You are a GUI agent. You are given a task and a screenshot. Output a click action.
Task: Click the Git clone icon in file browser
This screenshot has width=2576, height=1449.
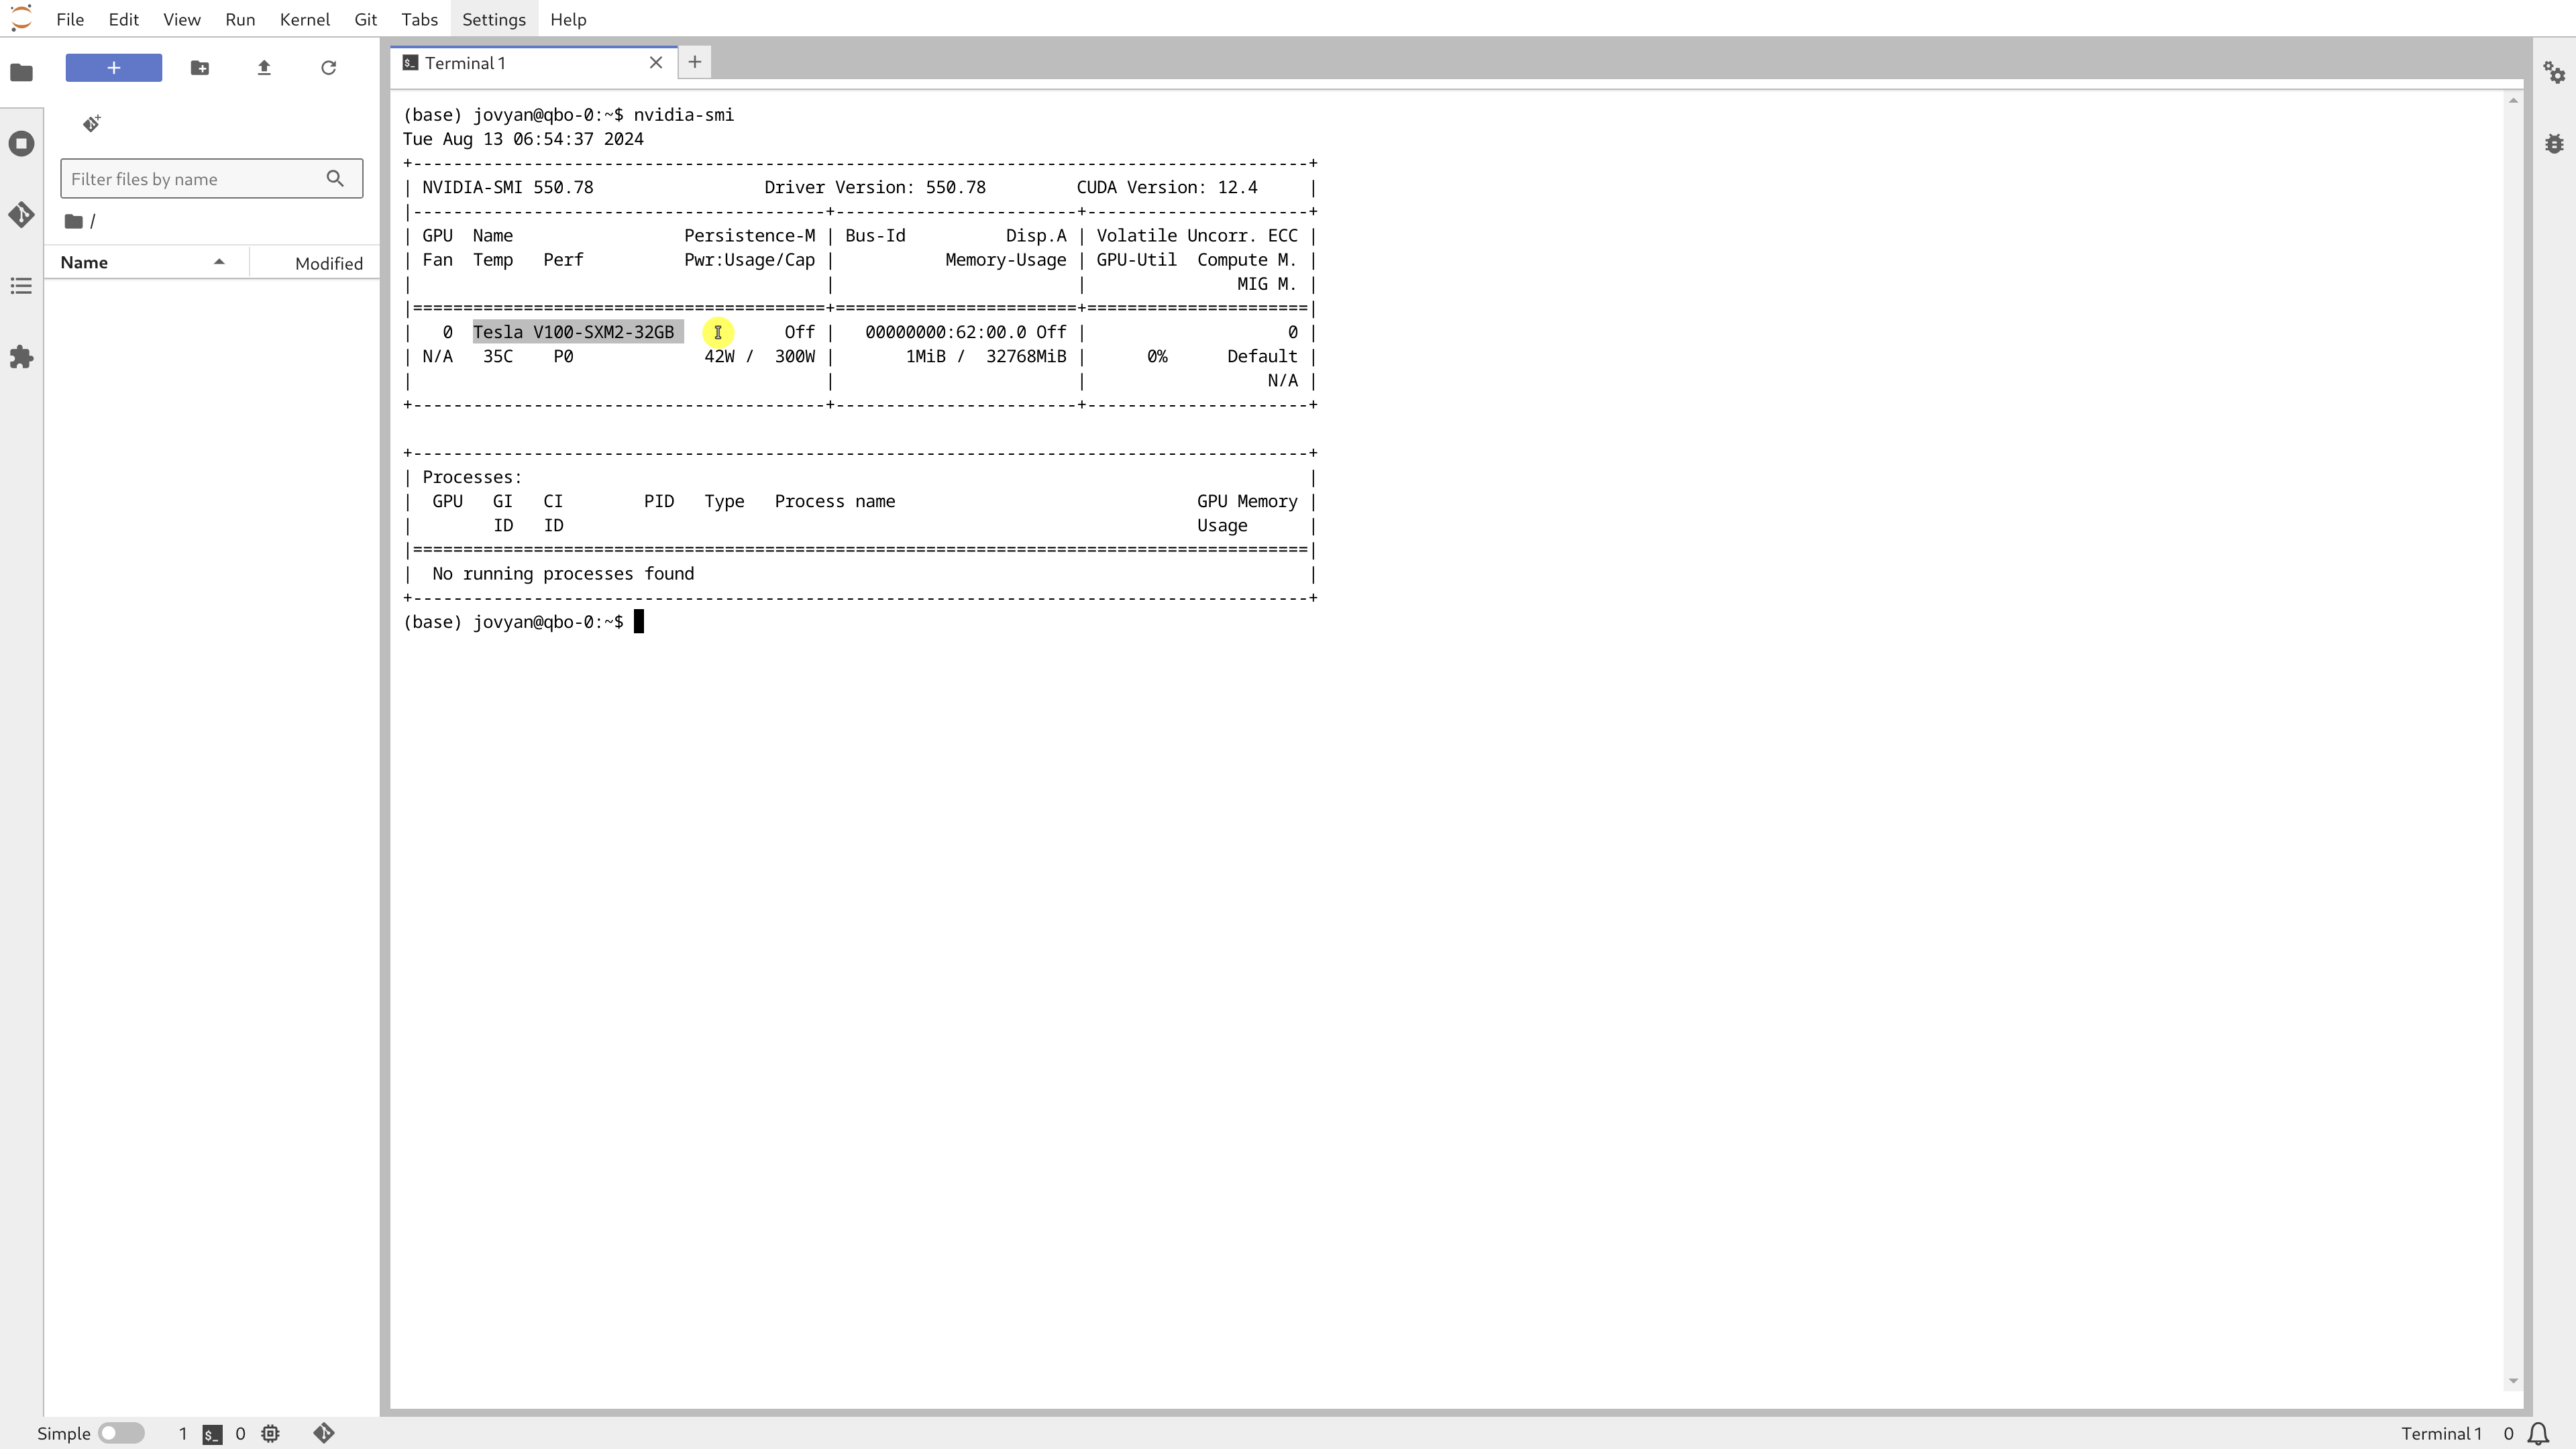92,123
